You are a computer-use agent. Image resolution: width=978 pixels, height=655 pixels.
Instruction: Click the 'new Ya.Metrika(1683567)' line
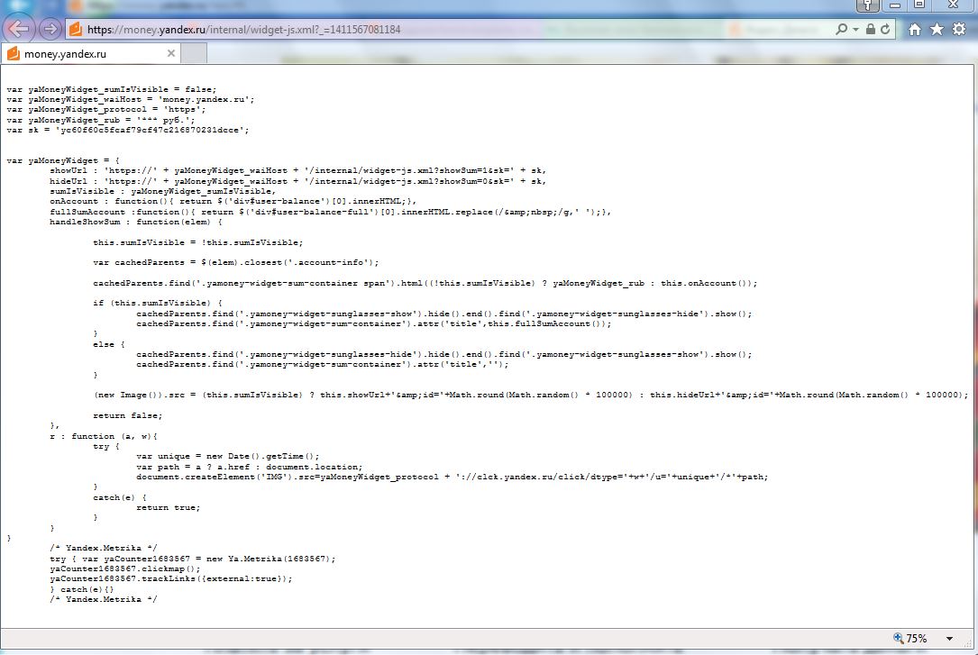point(193,559)
